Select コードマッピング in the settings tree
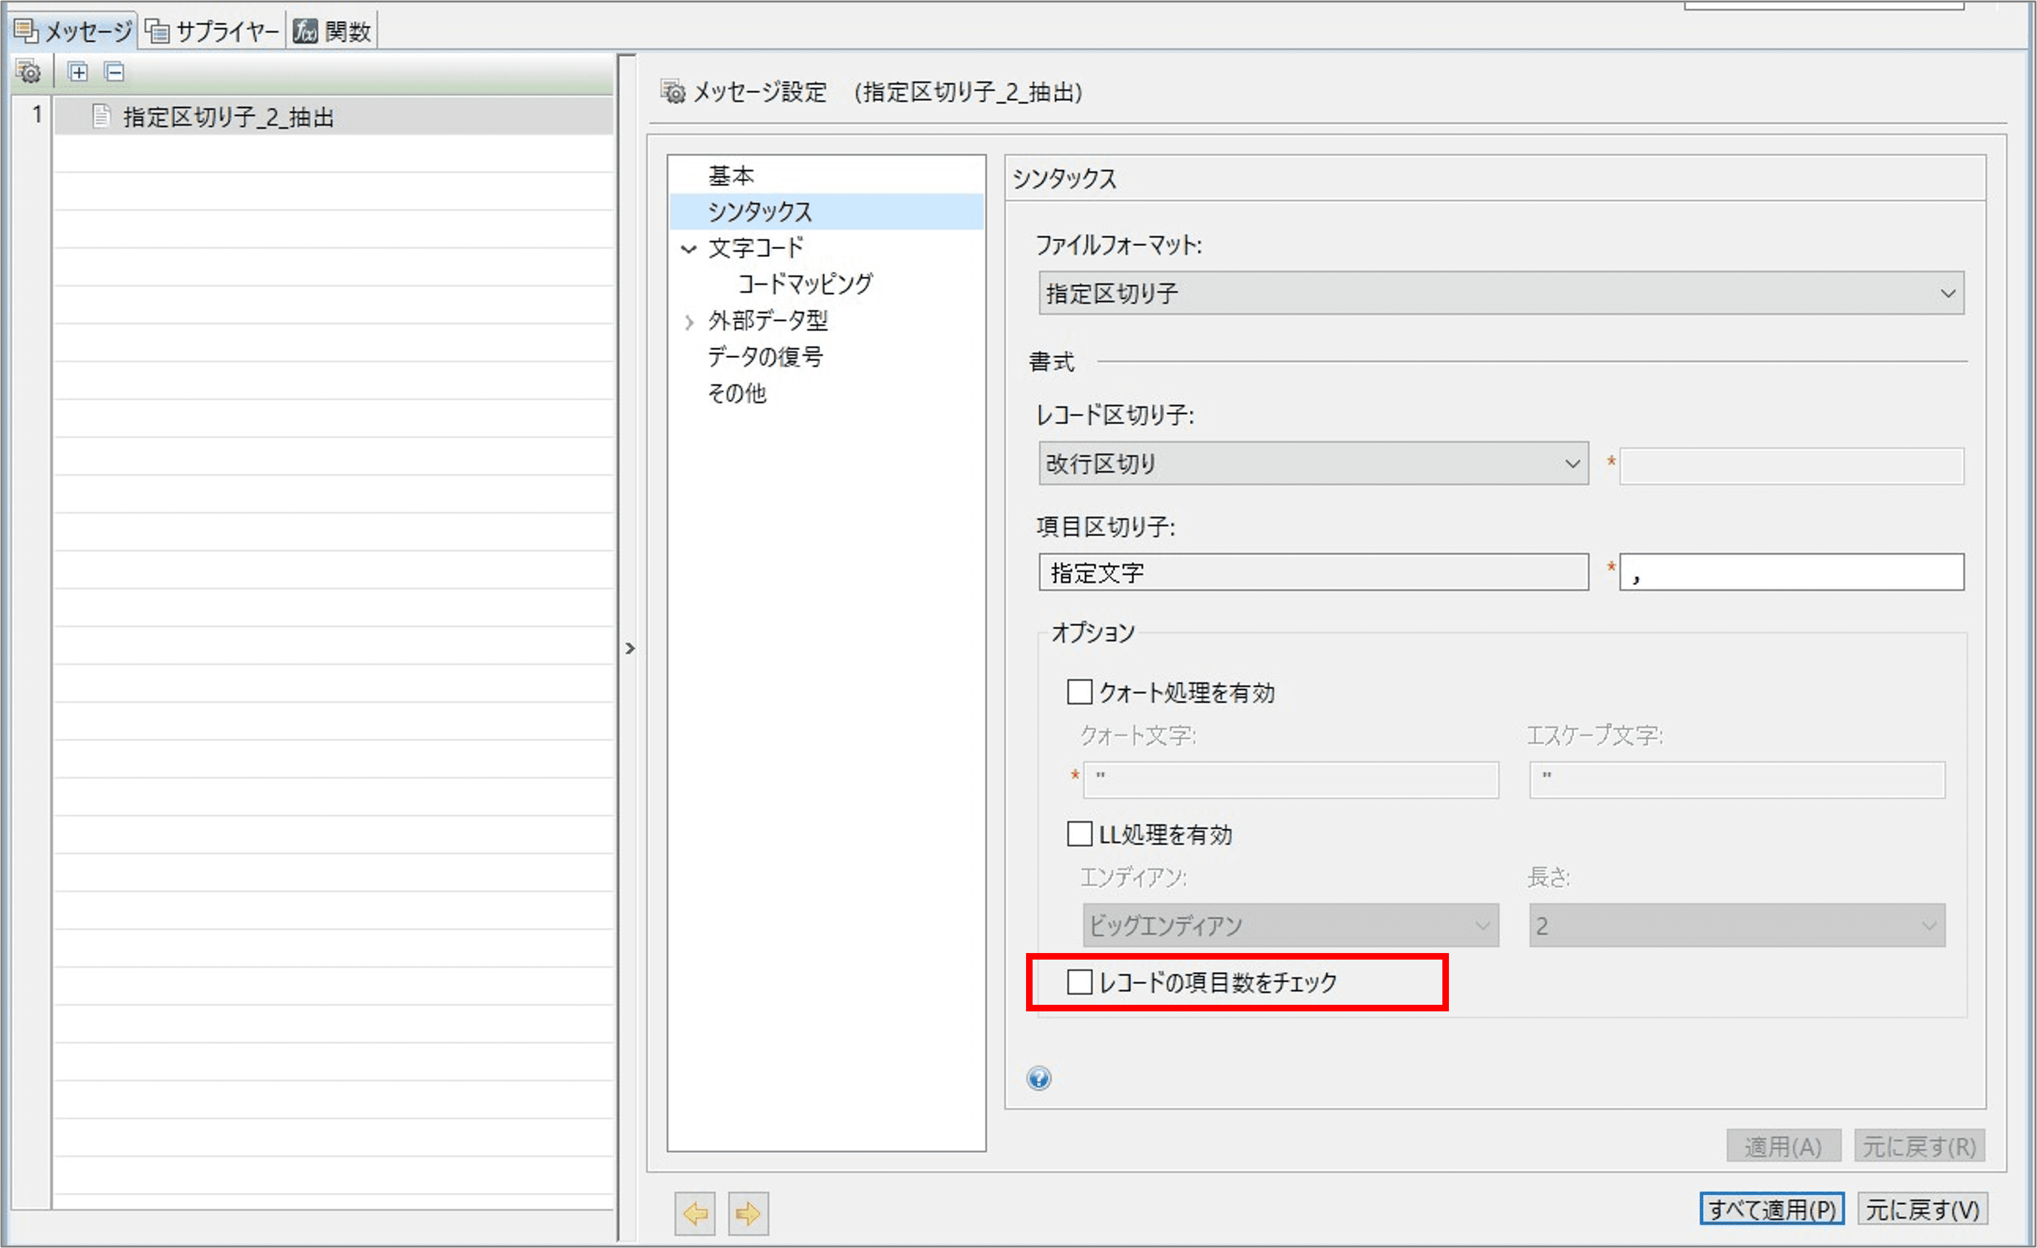This screenshot has width=2037, height=1248. tap(804, 284)
